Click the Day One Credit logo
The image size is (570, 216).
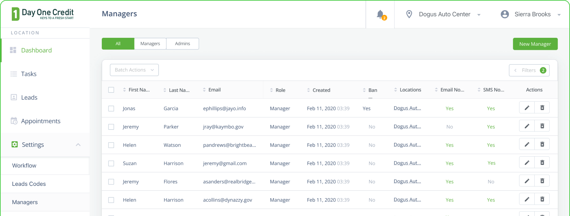click(x=43, y=14)
